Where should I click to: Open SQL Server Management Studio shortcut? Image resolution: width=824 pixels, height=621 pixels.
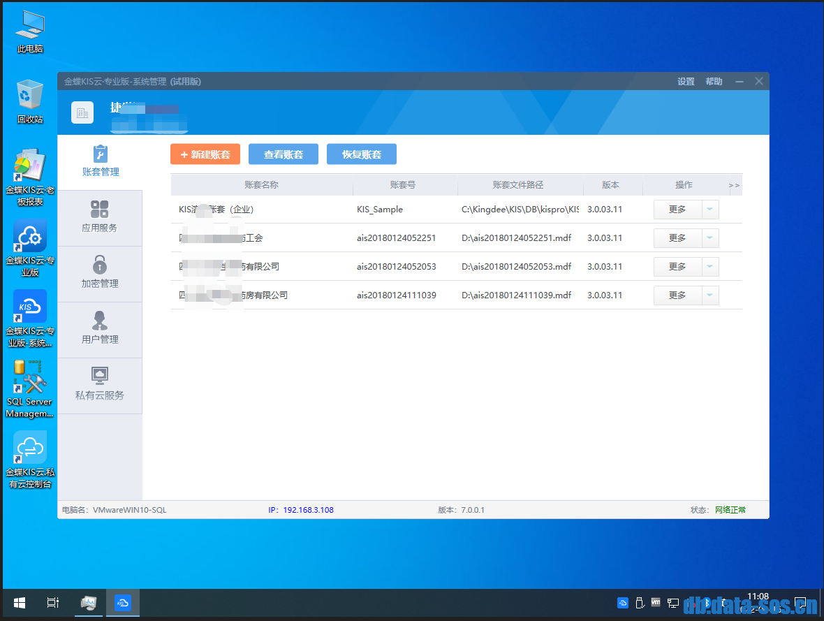30,389
